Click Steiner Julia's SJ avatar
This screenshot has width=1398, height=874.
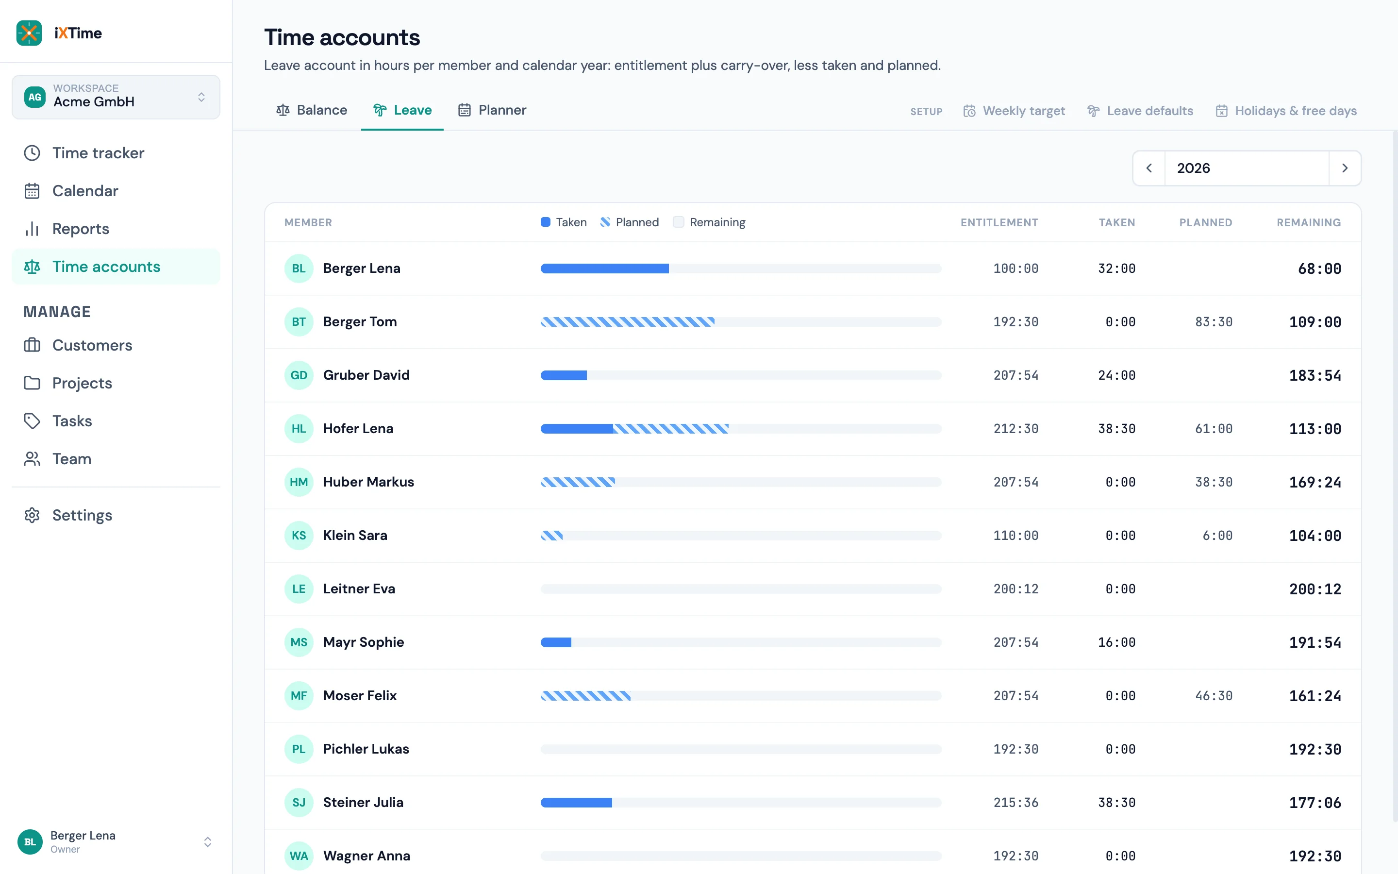pyautogui.click(x=299, y=802)
